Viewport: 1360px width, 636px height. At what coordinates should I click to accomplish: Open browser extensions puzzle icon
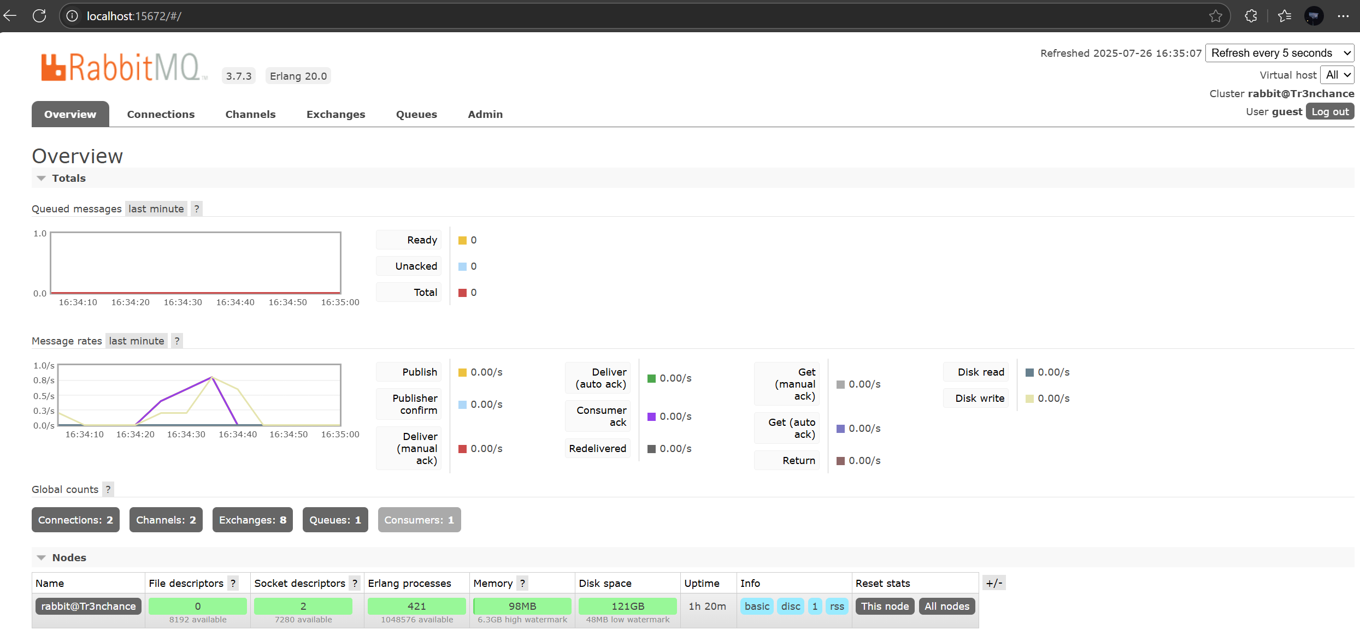(1251, 16)
